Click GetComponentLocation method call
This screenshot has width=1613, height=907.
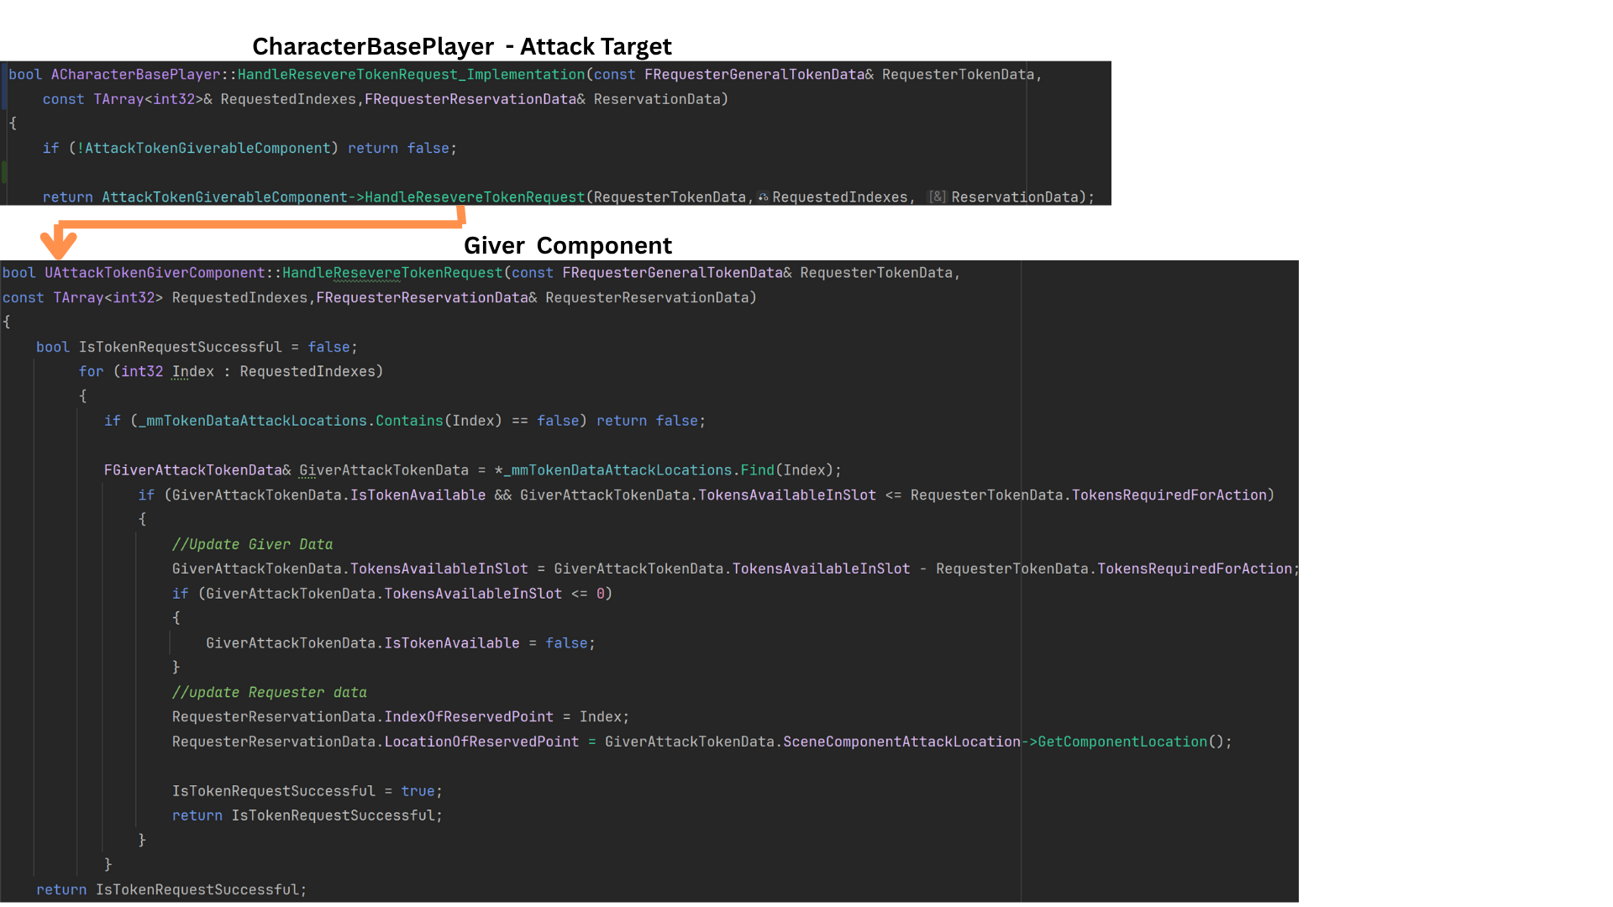pyautogui.click(x=1122, y=742)
